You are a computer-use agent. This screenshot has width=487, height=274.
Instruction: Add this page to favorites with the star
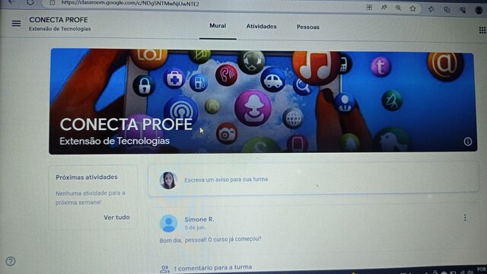tap(412, 8)
